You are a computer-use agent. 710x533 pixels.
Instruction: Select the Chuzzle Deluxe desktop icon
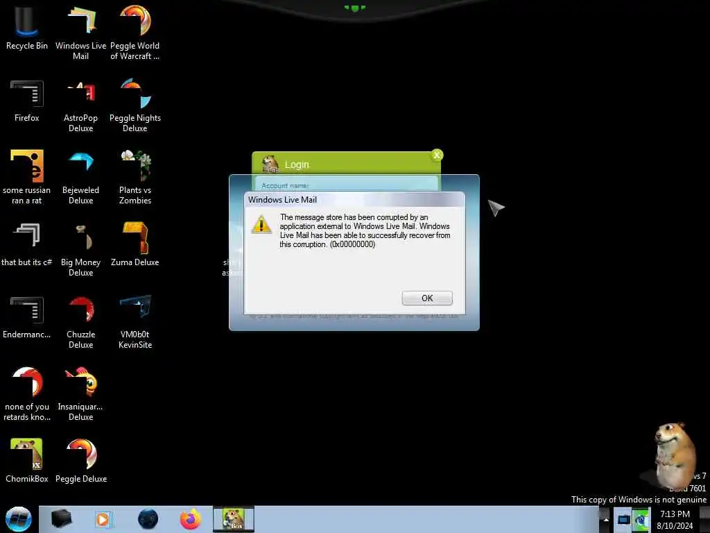point(80,322)
